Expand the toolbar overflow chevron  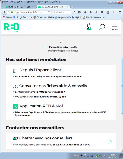pos(113,12)
